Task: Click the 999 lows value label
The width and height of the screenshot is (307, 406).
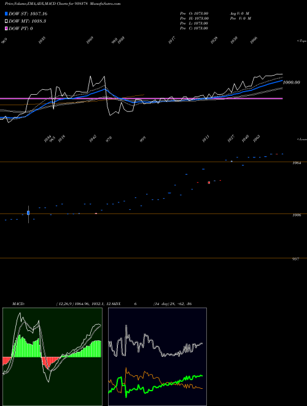Action: point(142,140)
